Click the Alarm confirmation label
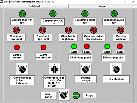The image size is (137, 103). tap(44, 56)
